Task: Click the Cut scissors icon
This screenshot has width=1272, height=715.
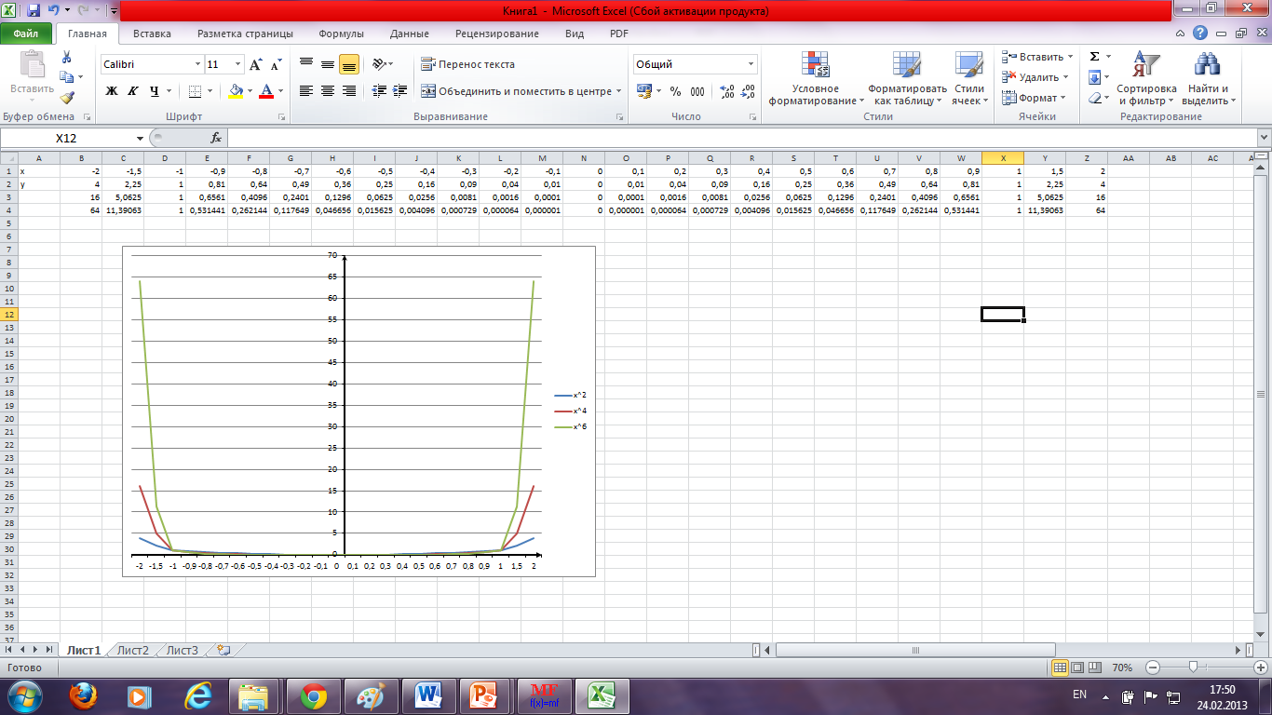Action: [x=66, y=57]
